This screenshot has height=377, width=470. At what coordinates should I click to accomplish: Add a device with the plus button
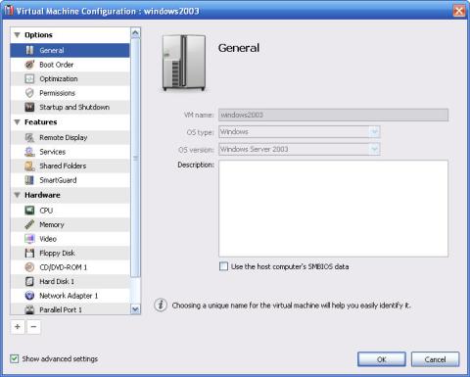(x=18, y=327)
